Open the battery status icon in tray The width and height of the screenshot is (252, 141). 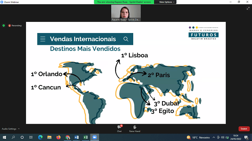click(x=227, y=137)
